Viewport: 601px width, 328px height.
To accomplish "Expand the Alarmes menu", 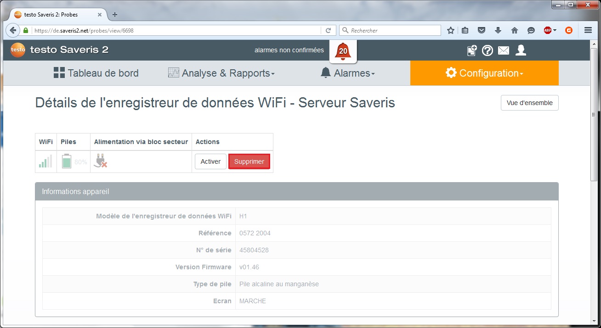I will [x=347, y=73].
